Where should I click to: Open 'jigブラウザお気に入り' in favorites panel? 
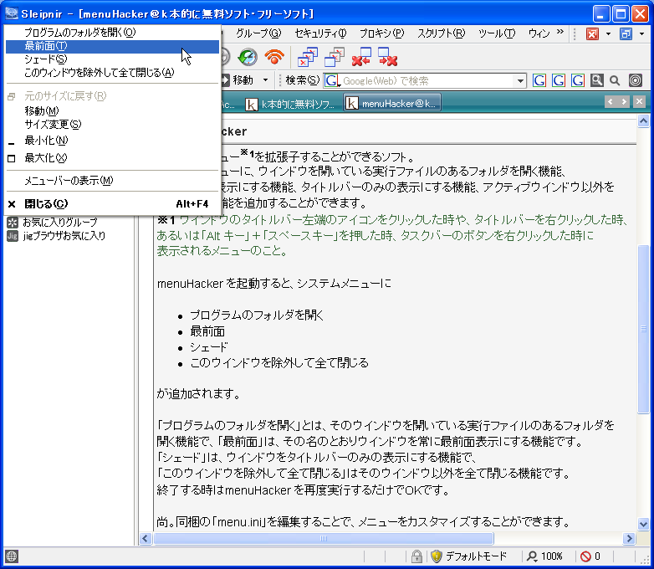[56, 236]
